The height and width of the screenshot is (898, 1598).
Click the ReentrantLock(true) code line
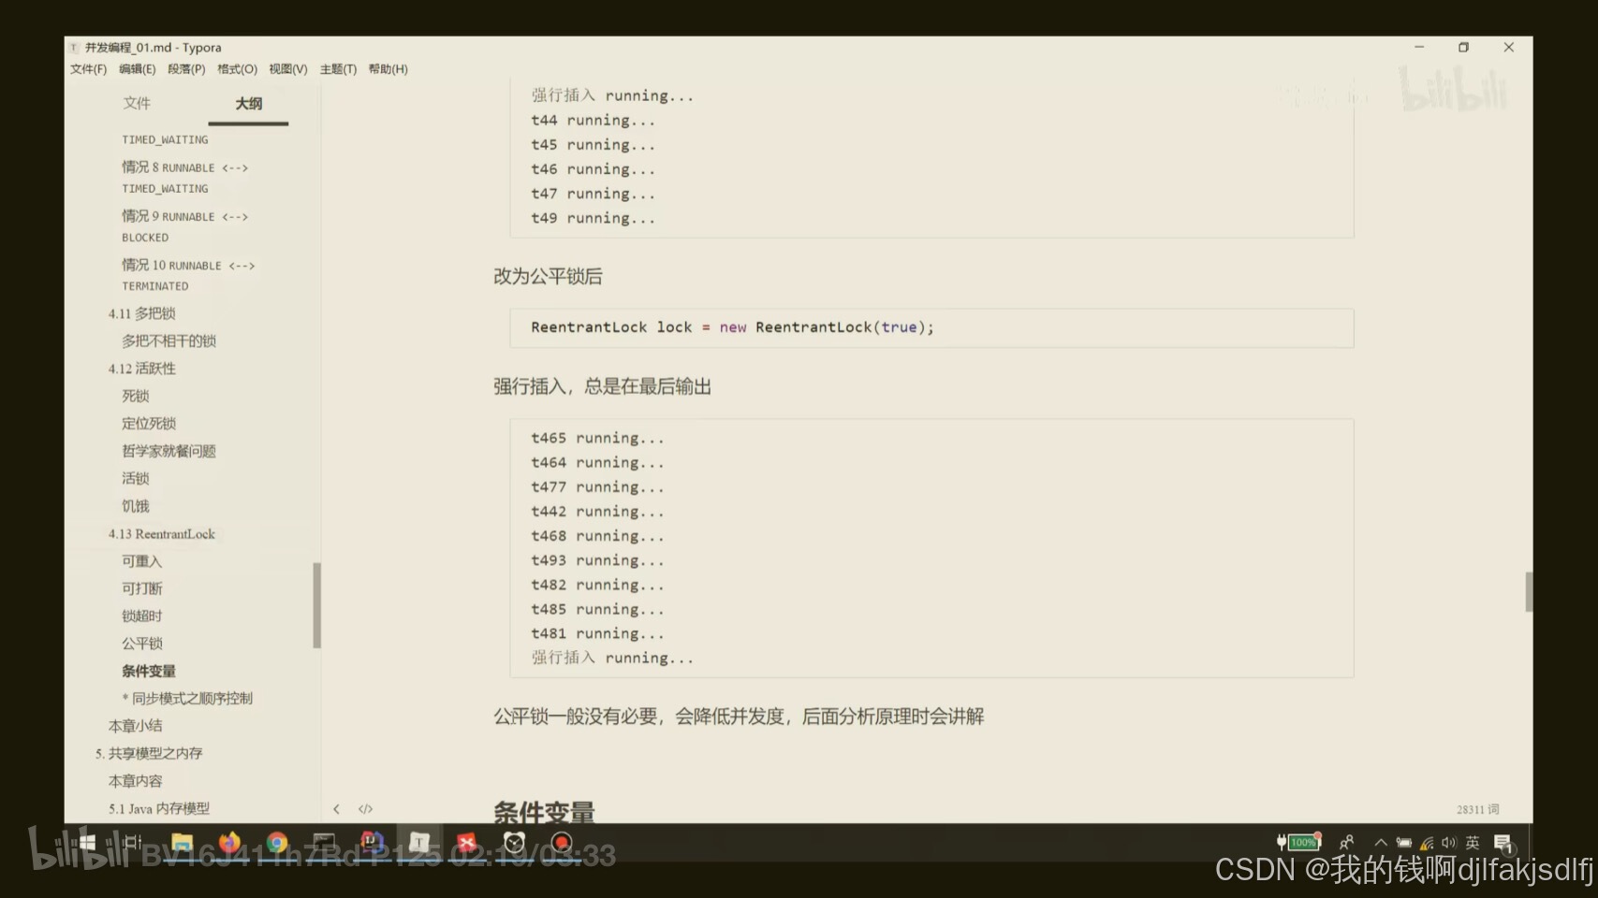732,327
